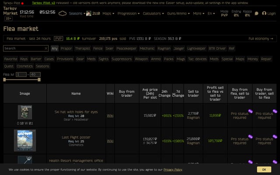The height and width of the screenshot is (175, 280).
Task: Open Wiki link for Ski hat
Action: (110, 115)
